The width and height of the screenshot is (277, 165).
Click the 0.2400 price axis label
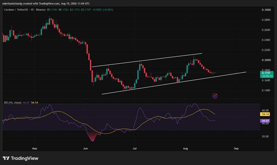point(266,40)
